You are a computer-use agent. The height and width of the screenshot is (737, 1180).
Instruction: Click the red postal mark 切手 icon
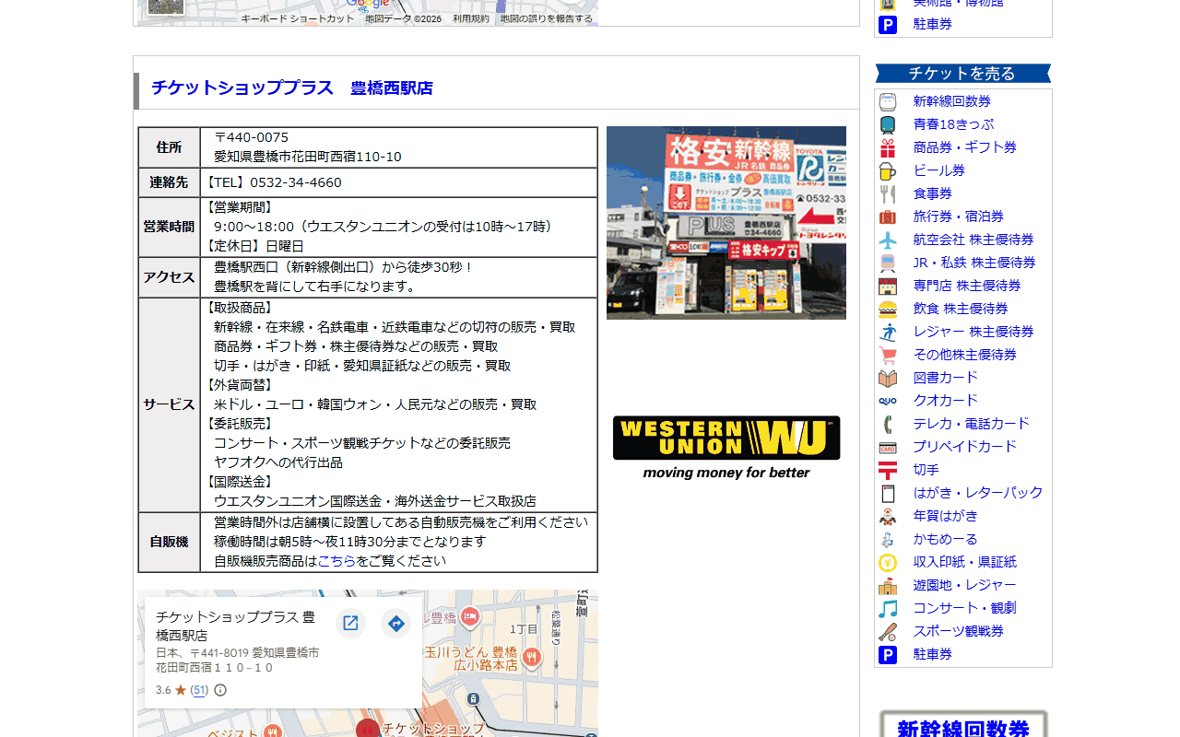click(x=888, y=470)
